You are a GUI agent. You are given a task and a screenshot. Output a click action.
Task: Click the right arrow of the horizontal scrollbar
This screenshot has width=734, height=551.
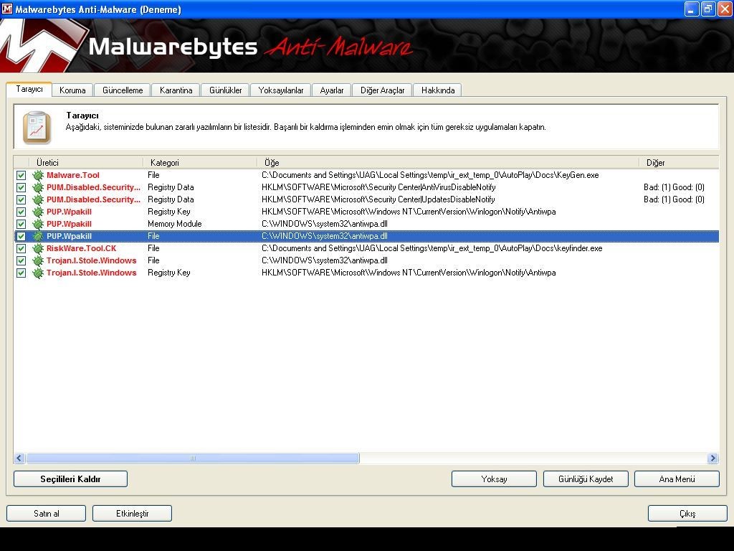[x=712, y=458]
